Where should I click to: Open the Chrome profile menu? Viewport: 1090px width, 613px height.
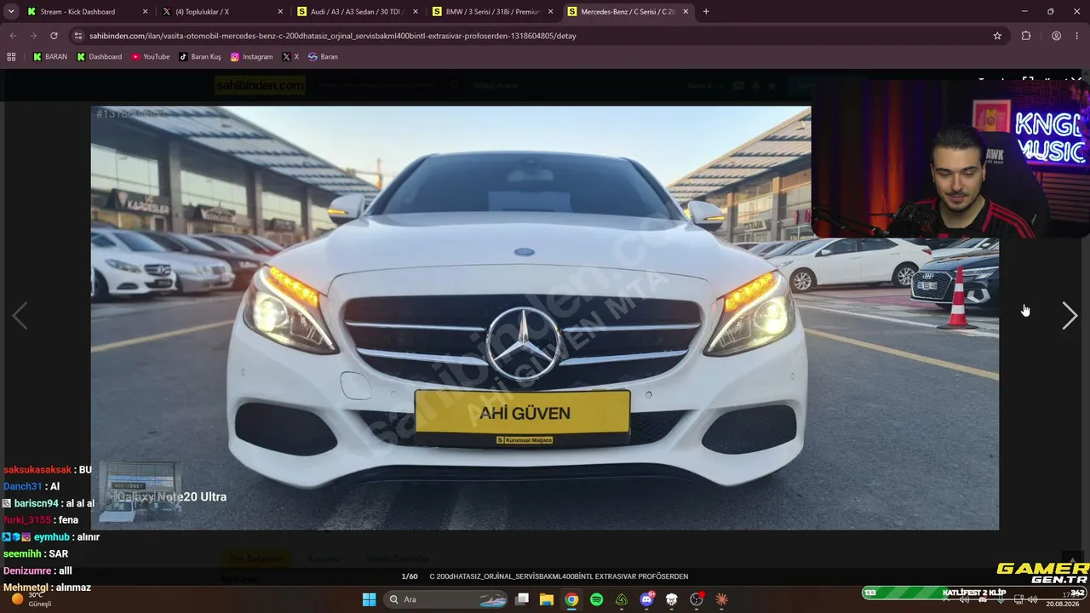tap(1056, 36)
